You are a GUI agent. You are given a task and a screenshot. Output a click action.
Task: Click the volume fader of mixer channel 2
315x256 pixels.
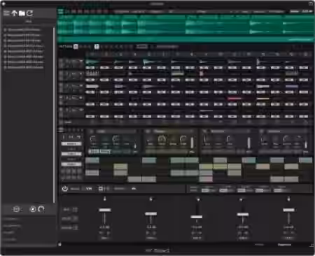point(151,213)
